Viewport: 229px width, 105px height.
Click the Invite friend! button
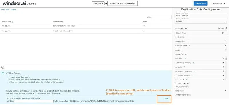tap(200, 3)
